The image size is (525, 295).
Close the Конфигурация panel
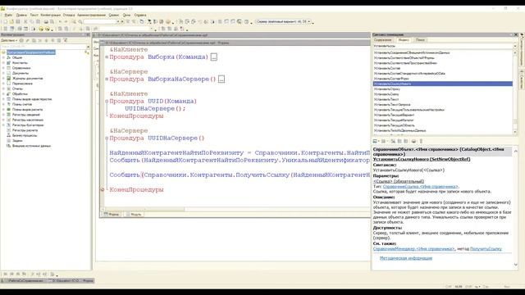(89, 34)
